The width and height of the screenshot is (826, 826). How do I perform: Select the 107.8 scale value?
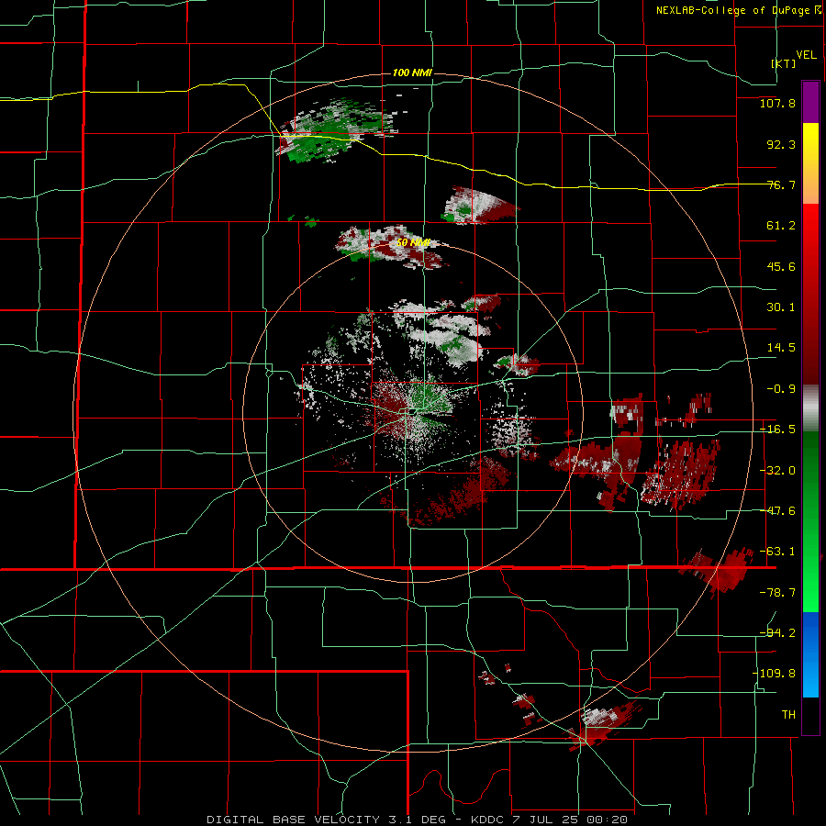pyautogui.click(x=777, y=103)
